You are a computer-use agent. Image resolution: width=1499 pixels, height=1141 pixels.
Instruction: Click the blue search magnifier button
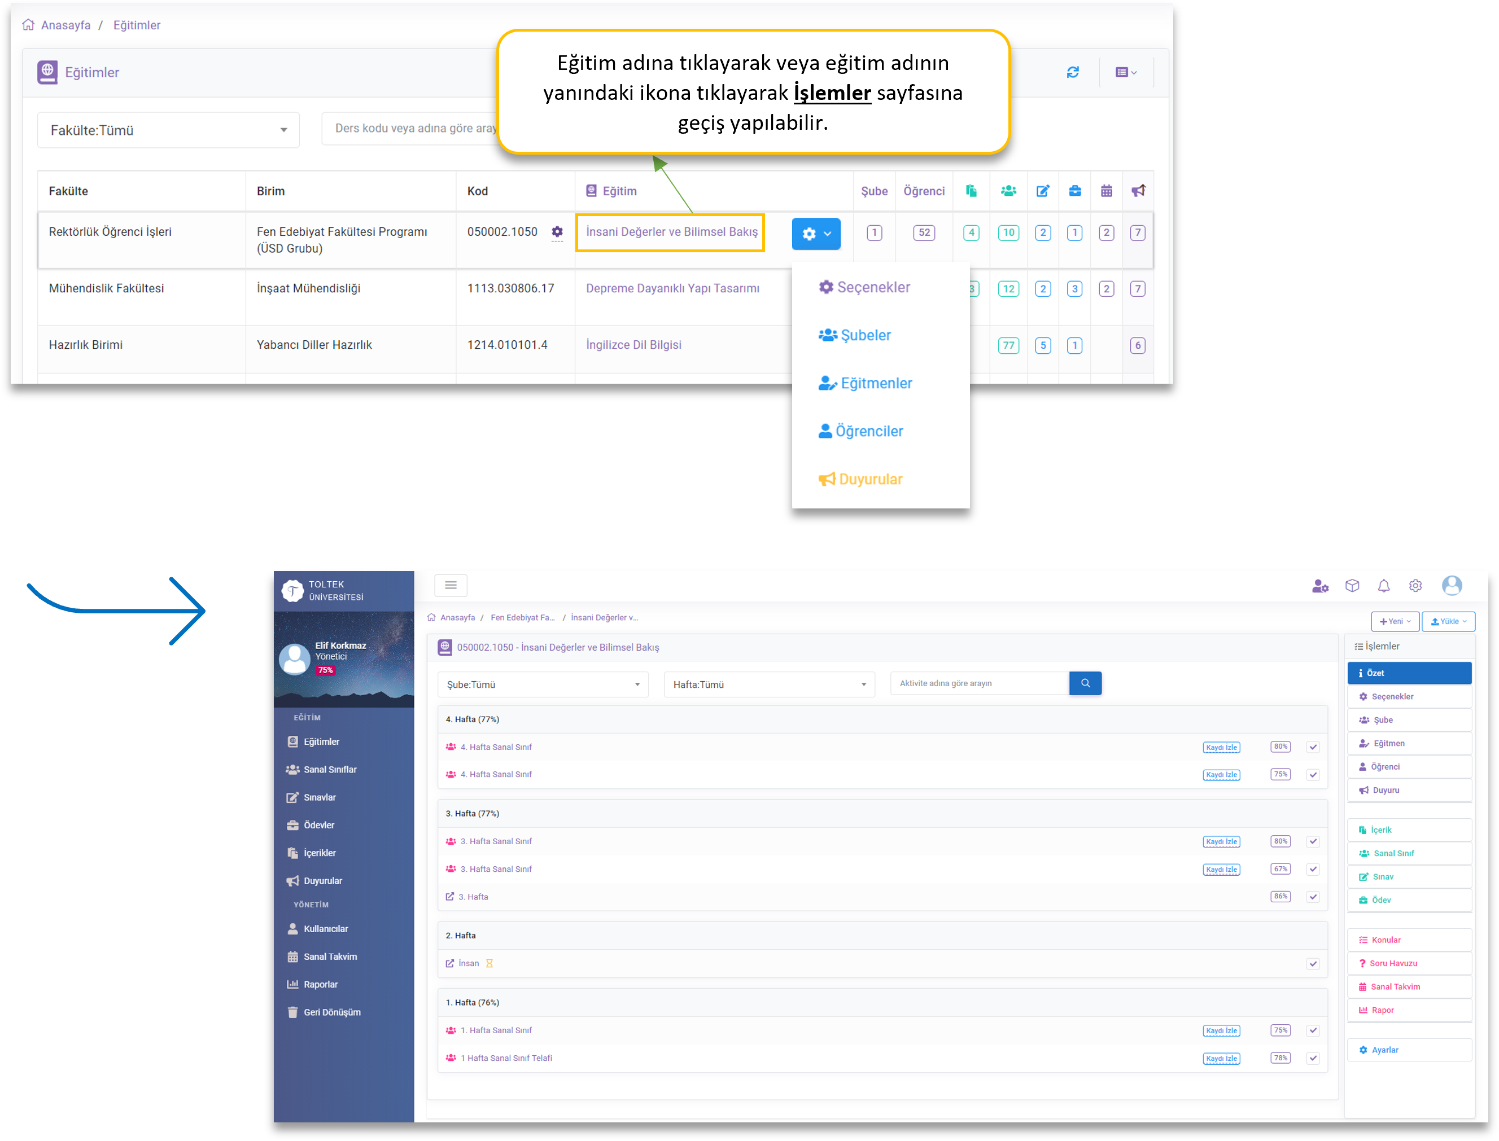[x=1085, y=683]
